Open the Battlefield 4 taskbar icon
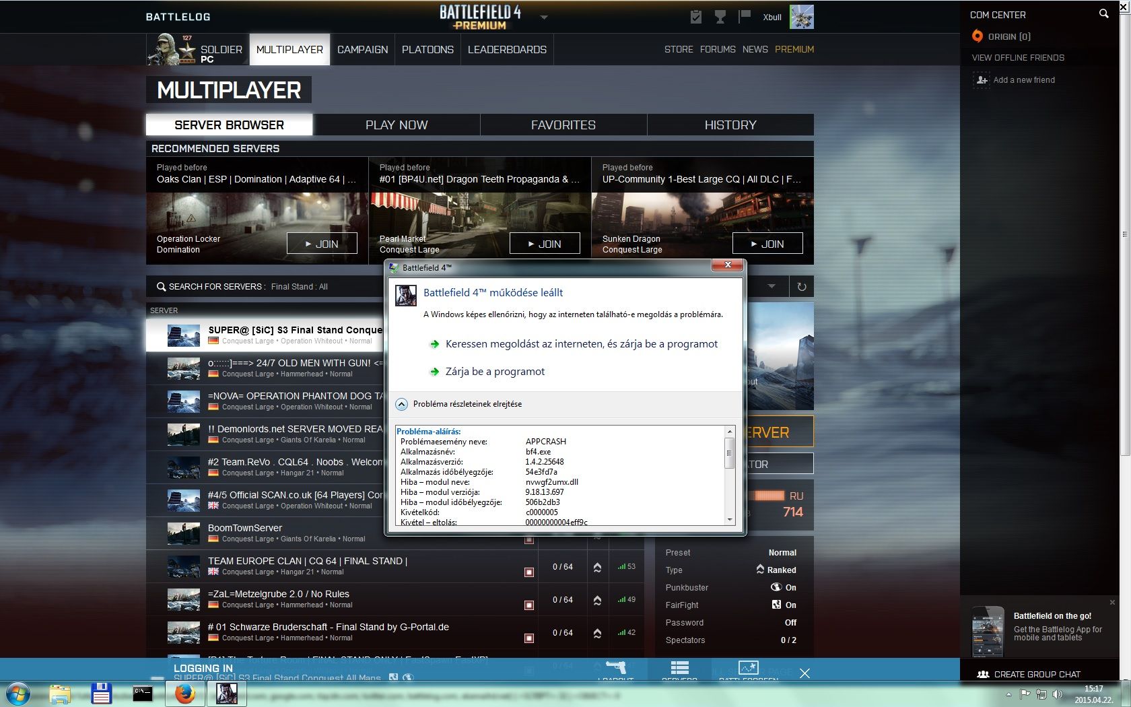 click(x=227, y=694)
